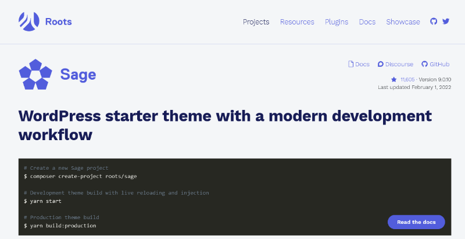Open Docs in the top navigation
This screenshot has width=465, height=239.
(367, 22)
